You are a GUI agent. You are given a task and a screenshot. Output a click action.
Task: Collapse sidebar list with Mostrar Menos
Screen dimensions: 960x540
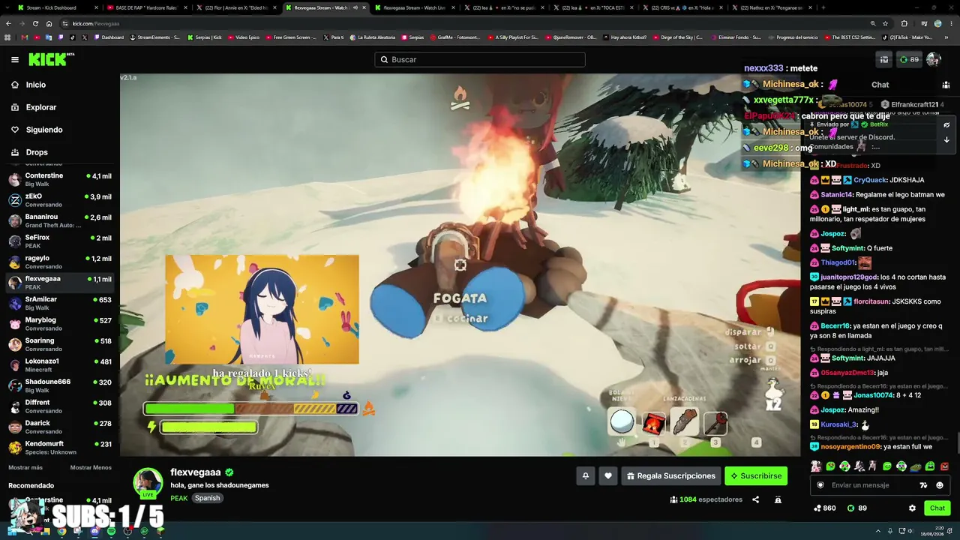(91, 467)
